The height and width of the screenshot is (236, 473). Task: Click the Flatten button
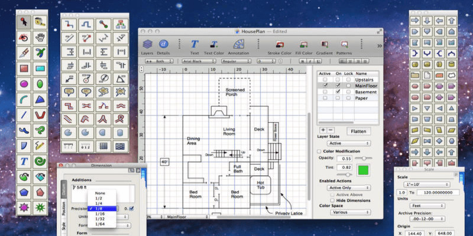(359, 131)
